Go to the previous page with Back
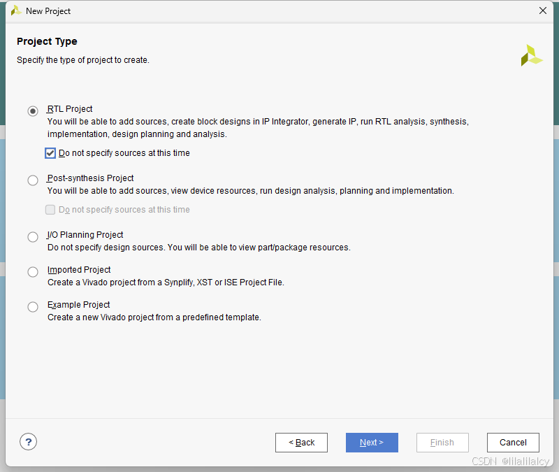Viewport: 559px width, 472px height. 301,443
